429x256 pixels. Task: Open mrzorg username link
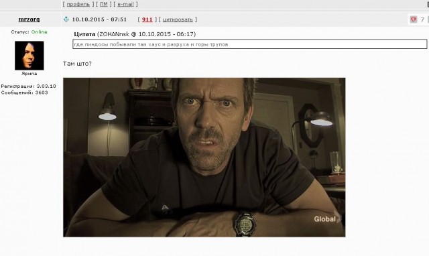click(29, 19)
